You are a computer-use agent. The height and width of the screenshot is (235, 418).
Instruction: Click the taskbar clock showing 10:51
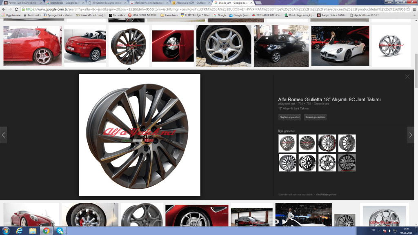click(x=406, y=231)
